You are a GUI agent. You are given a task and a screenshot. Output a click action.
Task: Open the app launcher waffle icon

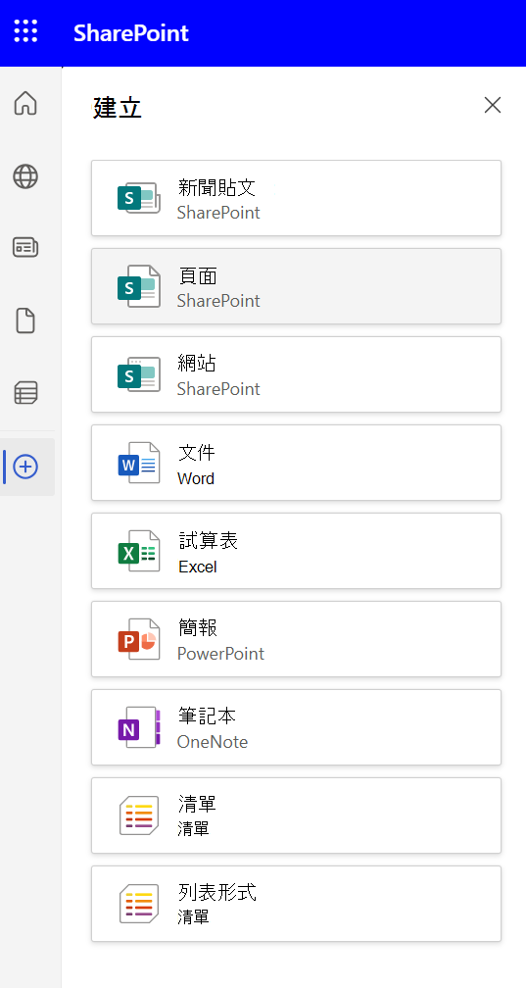pos(25,31)
